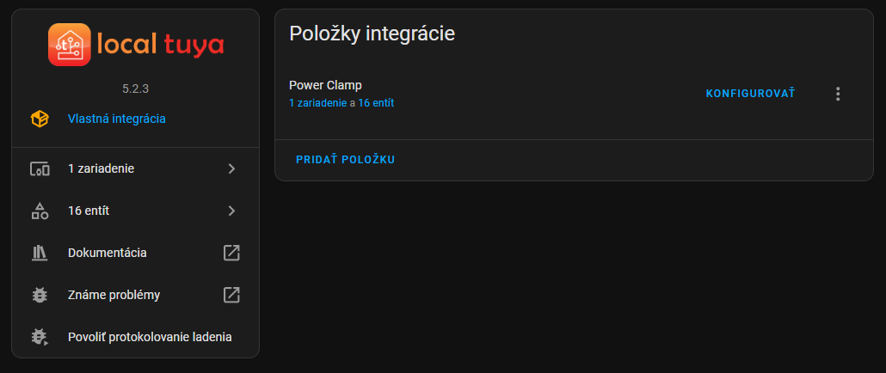
Task: Click the debug logging bug-play icon
Action: [40, 337]
